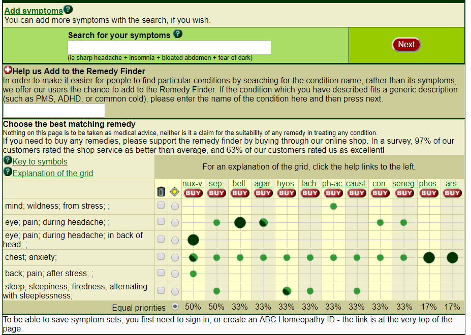Open the Explanation of the grid link

53,173
